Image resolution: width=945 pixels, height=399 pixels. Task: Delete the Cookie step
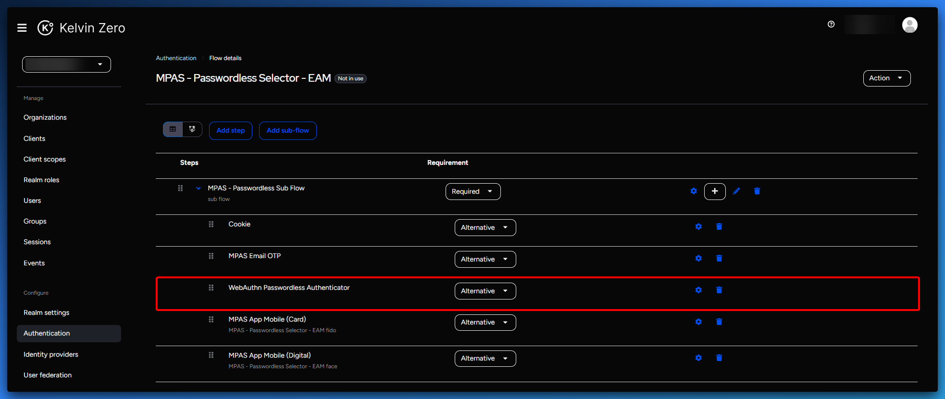tap(719, 227)
